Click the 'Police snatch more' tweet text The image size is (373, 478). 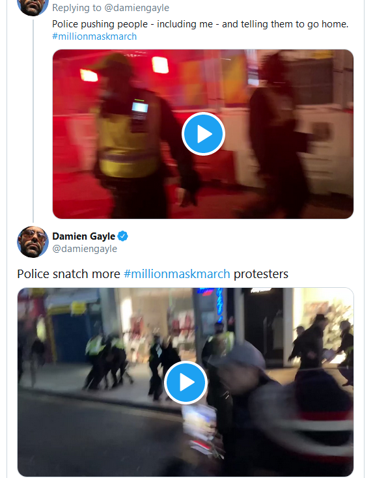[68, 274]
